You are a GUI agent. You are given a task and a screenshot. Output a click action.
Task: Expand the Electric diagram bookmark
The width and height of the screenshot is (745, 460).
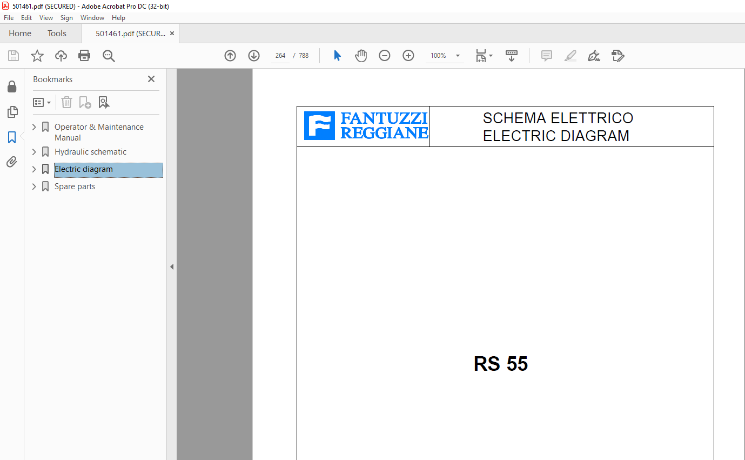[35, 169]
